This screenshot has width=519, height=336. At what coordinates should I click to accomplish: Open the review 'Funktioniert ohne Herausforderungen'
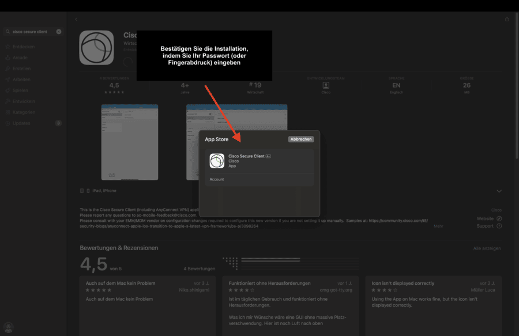pos(291,306)
